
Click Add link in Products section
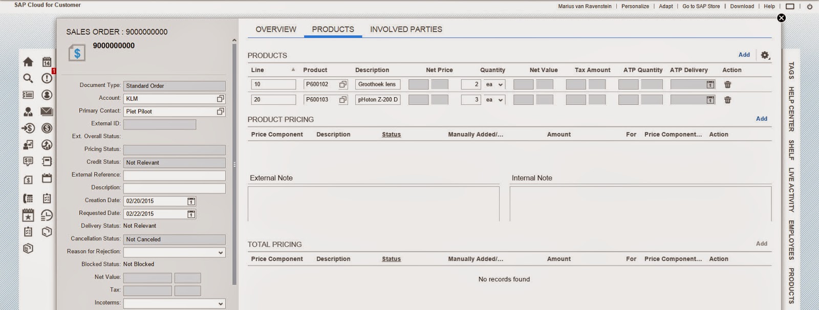744,55
